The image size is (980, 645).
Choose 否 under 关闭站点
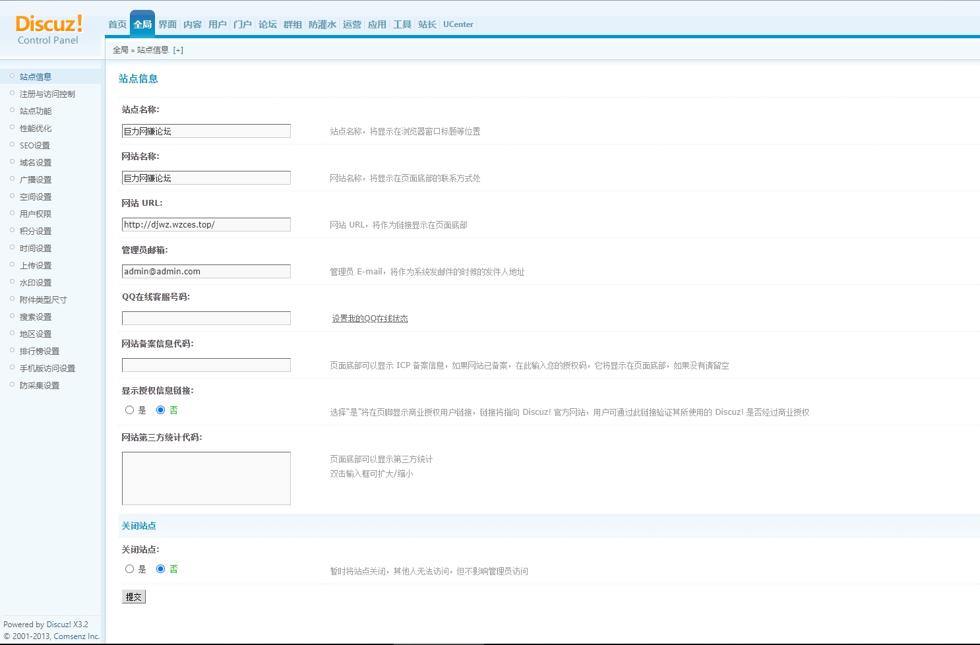pos(160,569)
